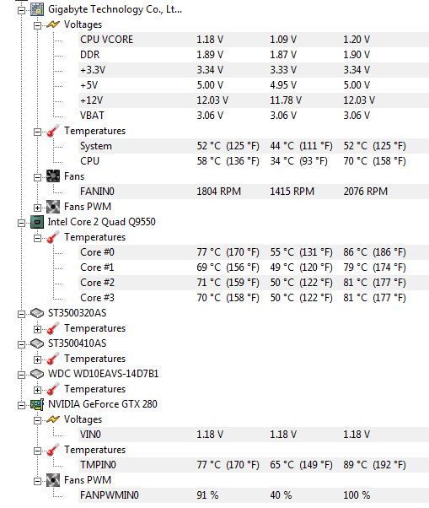
Task: Collapse the NVIDIA GeForce GTX 280 node
Action: click(21, 405)
